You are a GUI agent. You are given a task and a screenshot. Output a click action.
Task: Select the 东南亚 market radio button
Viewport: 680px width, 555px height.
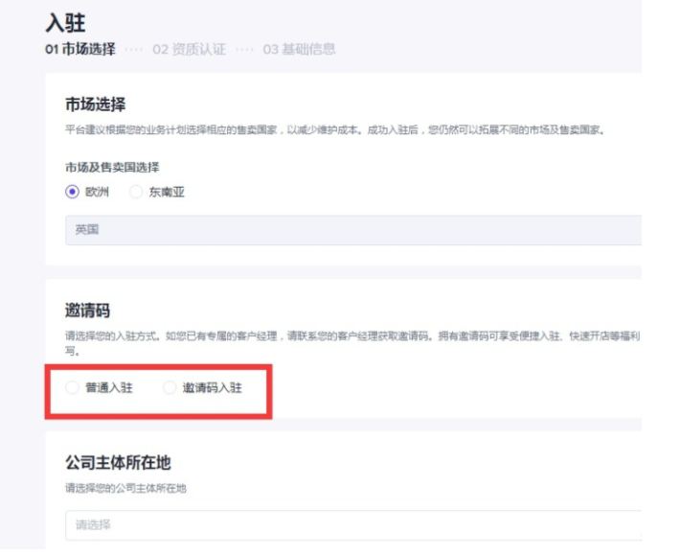point(136,192)
